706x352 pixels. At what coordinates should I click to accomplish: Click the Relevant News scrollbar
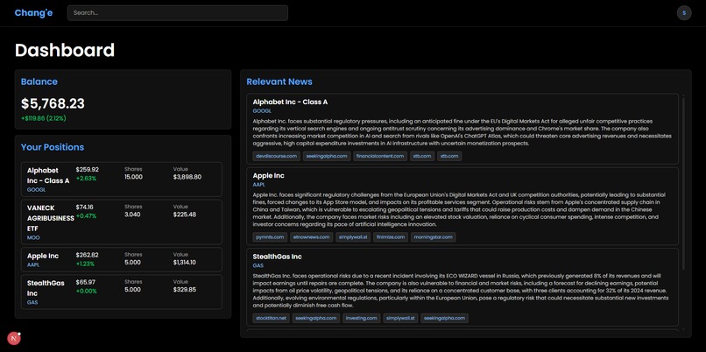tap(683, 183)
